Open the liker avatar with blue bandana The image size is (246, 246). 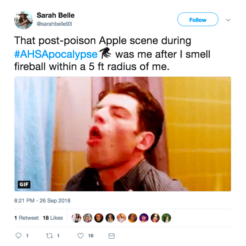pos(144,218)
